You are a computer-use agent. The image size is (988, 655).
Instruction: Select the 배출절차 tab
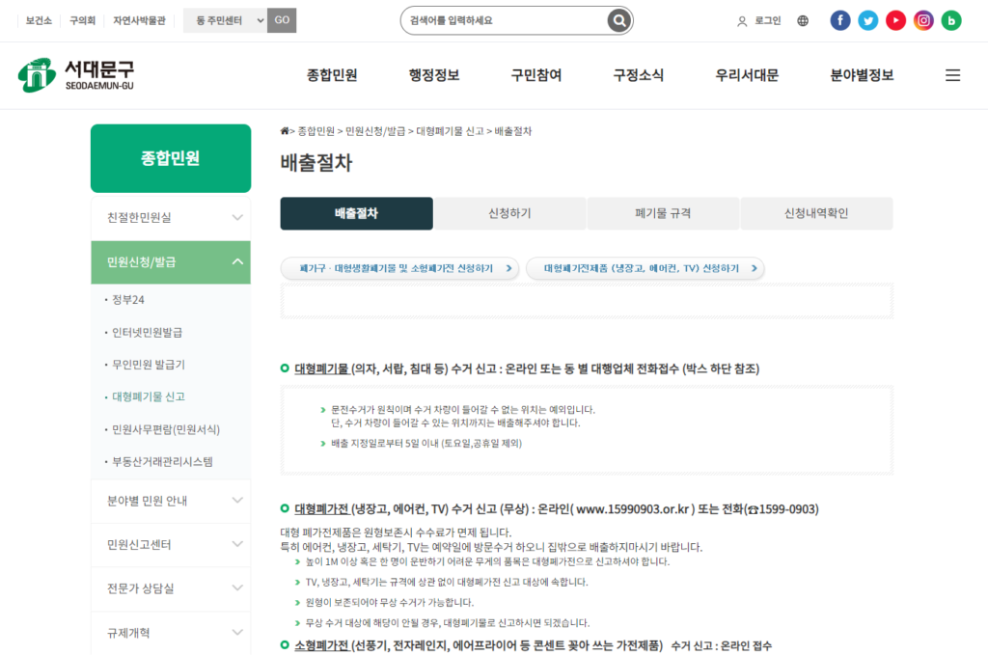point(357,213)
